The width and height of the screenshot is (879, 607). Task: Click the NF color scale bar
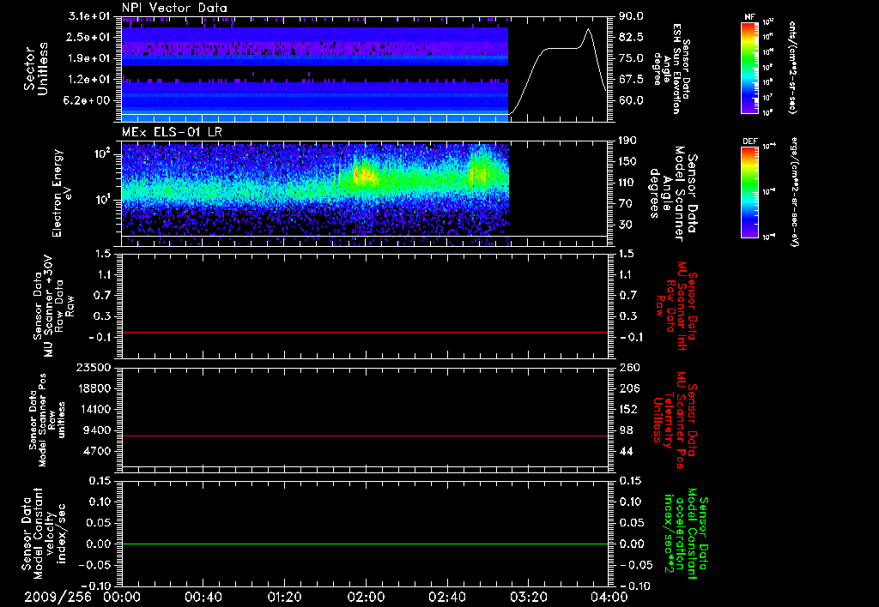coord(750,67)
